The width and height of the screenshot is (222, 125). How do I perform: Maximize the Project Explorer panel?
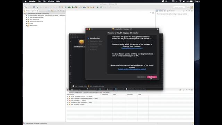(63, 11)
